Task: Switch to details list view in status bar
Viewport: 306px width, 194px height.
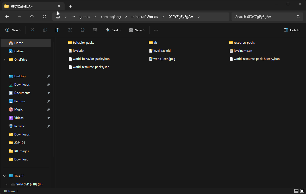Action: pos(296,191)
